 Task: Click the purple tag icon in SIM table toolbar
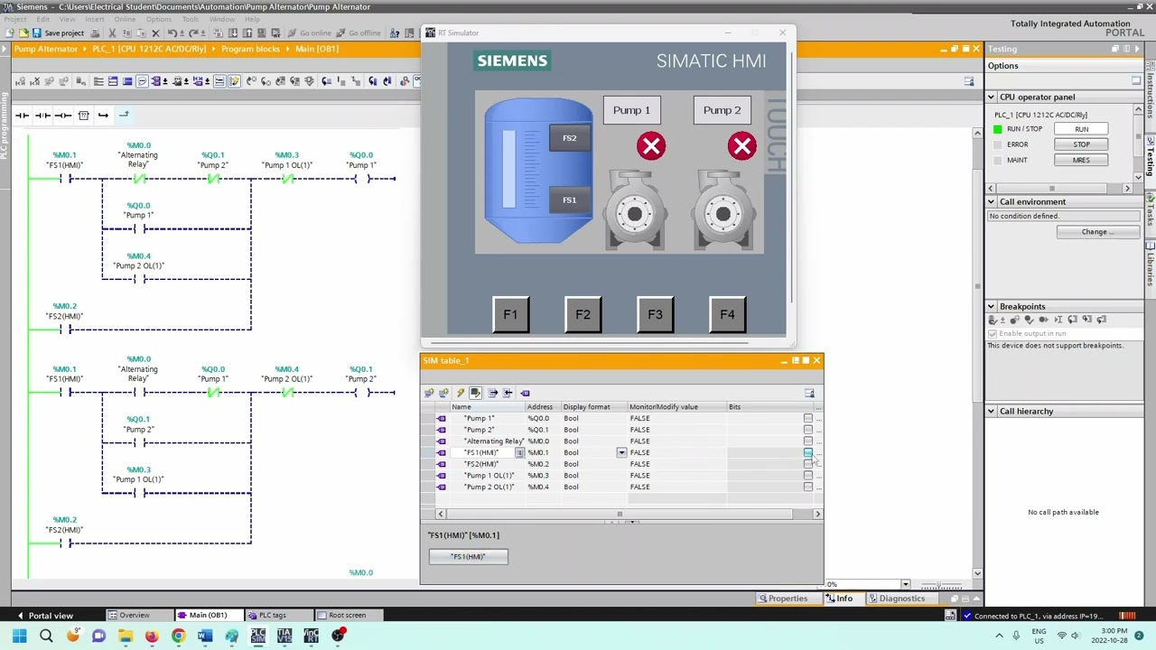click(x=525, y=393)
